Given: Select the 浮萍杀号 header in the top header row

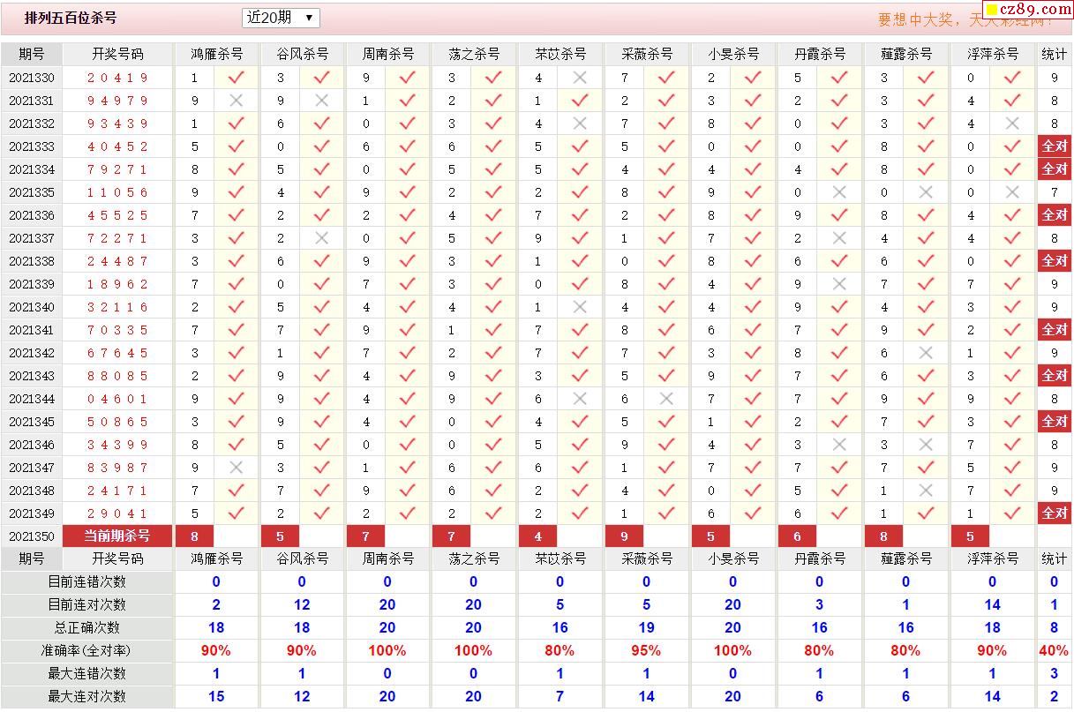Looking at the screenshot, I should pos(993,54).
